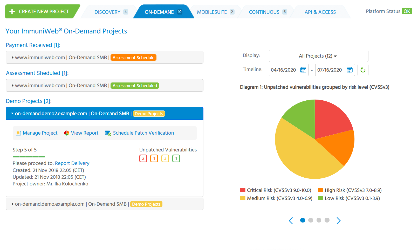Select the second diagram pagination dot
Image resolution: width=418 pixels, height=250 pixels.
(311, 220)
